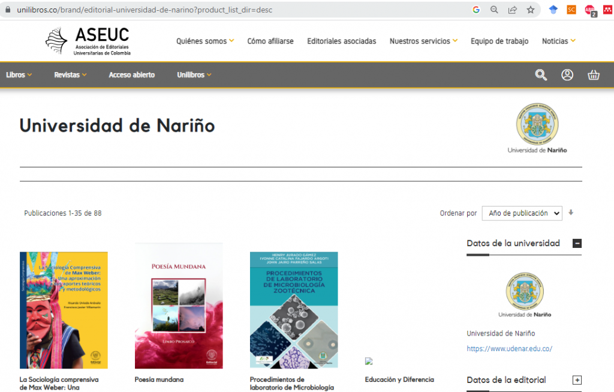Click the browser zoom magnifier icon
The image size is (614, 392).
pos(494,10)
